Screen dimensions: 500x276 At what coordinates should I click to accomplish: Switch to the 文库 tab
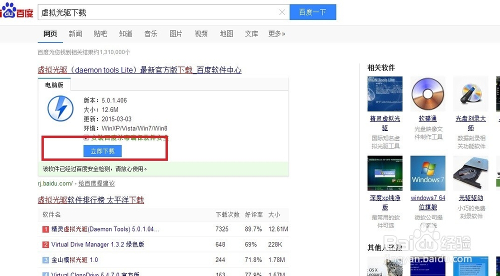[x=251, y=34]
